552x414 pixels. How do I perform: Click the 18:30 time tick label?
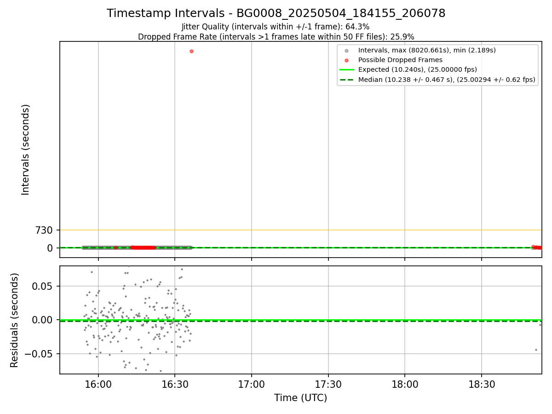point(482,384)
